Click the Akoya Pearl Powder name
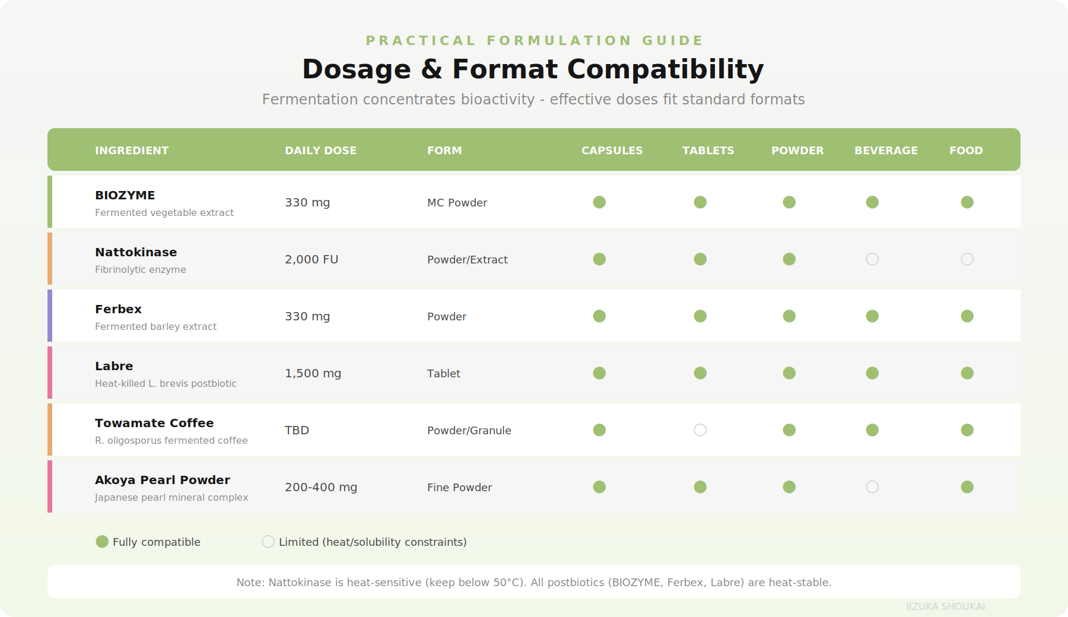Image resolution: width=1068 pixels, height=617 pixels. (x=163, y=480)
